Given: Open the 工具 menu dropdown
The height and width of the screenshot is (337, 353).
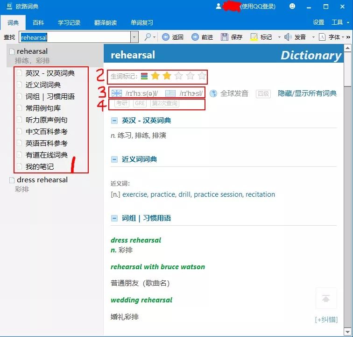Looking at the screenshot, I should point(348,22).
